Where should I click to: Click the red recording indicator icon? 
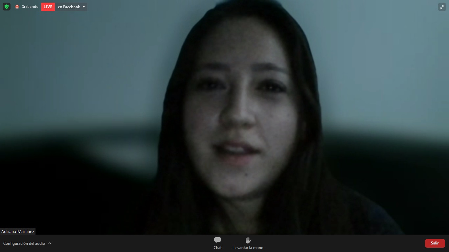tap(17, 7)
